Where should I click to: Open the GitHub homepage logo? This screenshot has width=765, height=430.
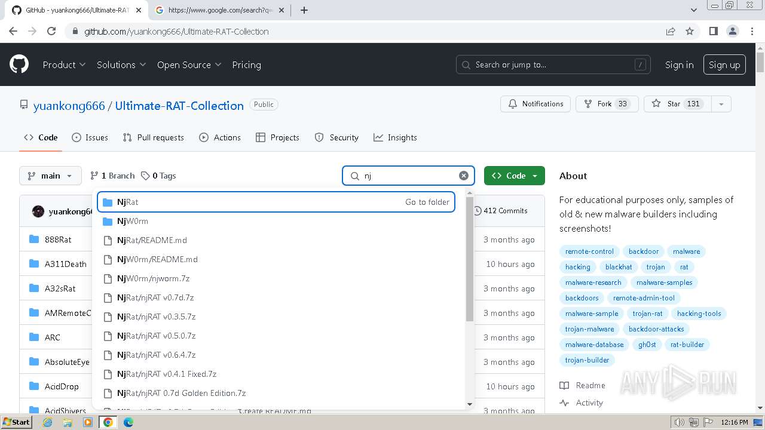click(x=19, y=64)
